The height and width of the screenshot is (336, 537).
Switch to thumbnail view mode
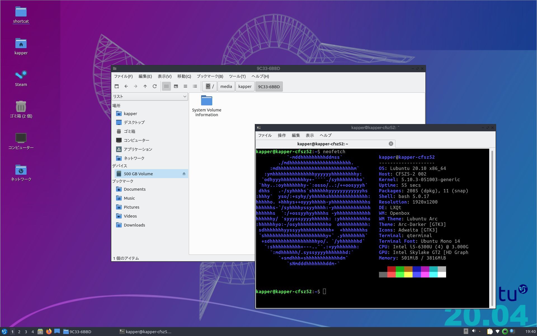click(176, 86)
